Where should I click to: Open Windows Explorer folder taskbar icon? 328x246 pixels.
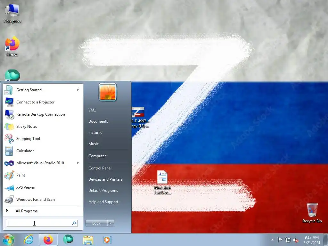[x=88, y=240]
